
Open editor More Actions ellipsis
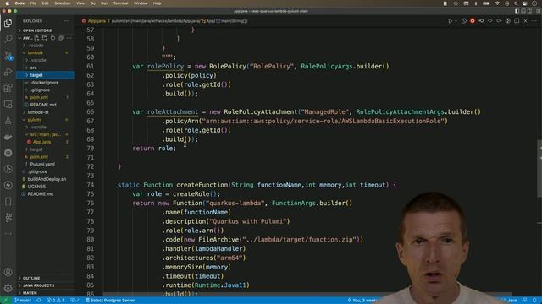pyautogui.click(x=534, y=21)
